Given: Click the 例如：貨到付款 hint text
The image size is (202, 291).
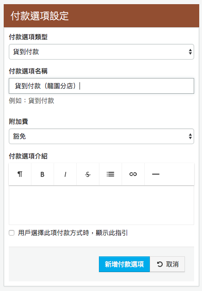Looking at the screenshot, I should tap(31, 101).
